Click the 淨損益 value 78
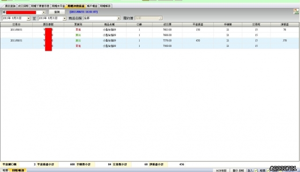 pos(285,30)
